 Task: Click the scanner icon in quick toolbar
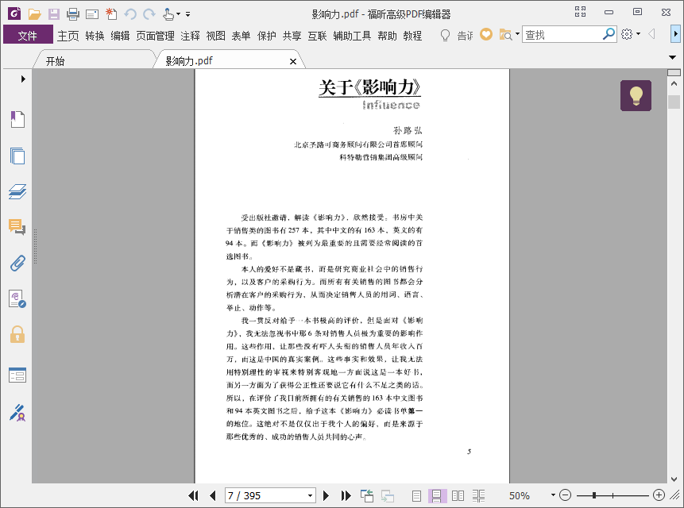click(x=92, y=14)
